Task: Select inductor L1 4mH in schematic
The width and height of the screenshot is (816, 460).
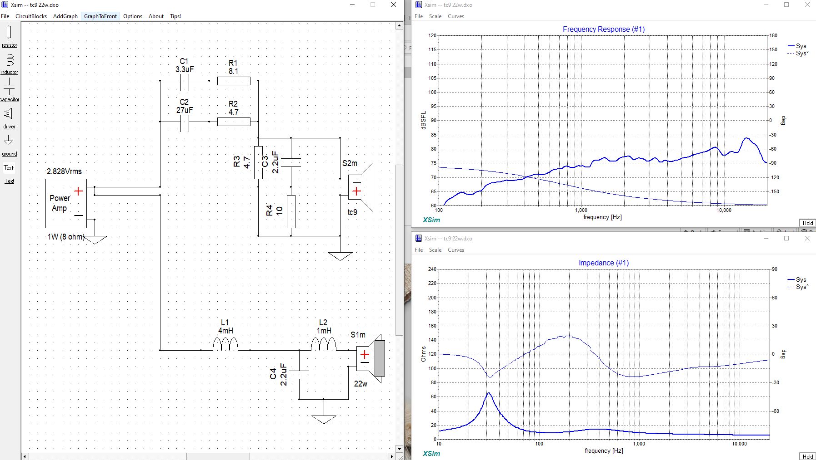Action: click(x=225, y=345)
